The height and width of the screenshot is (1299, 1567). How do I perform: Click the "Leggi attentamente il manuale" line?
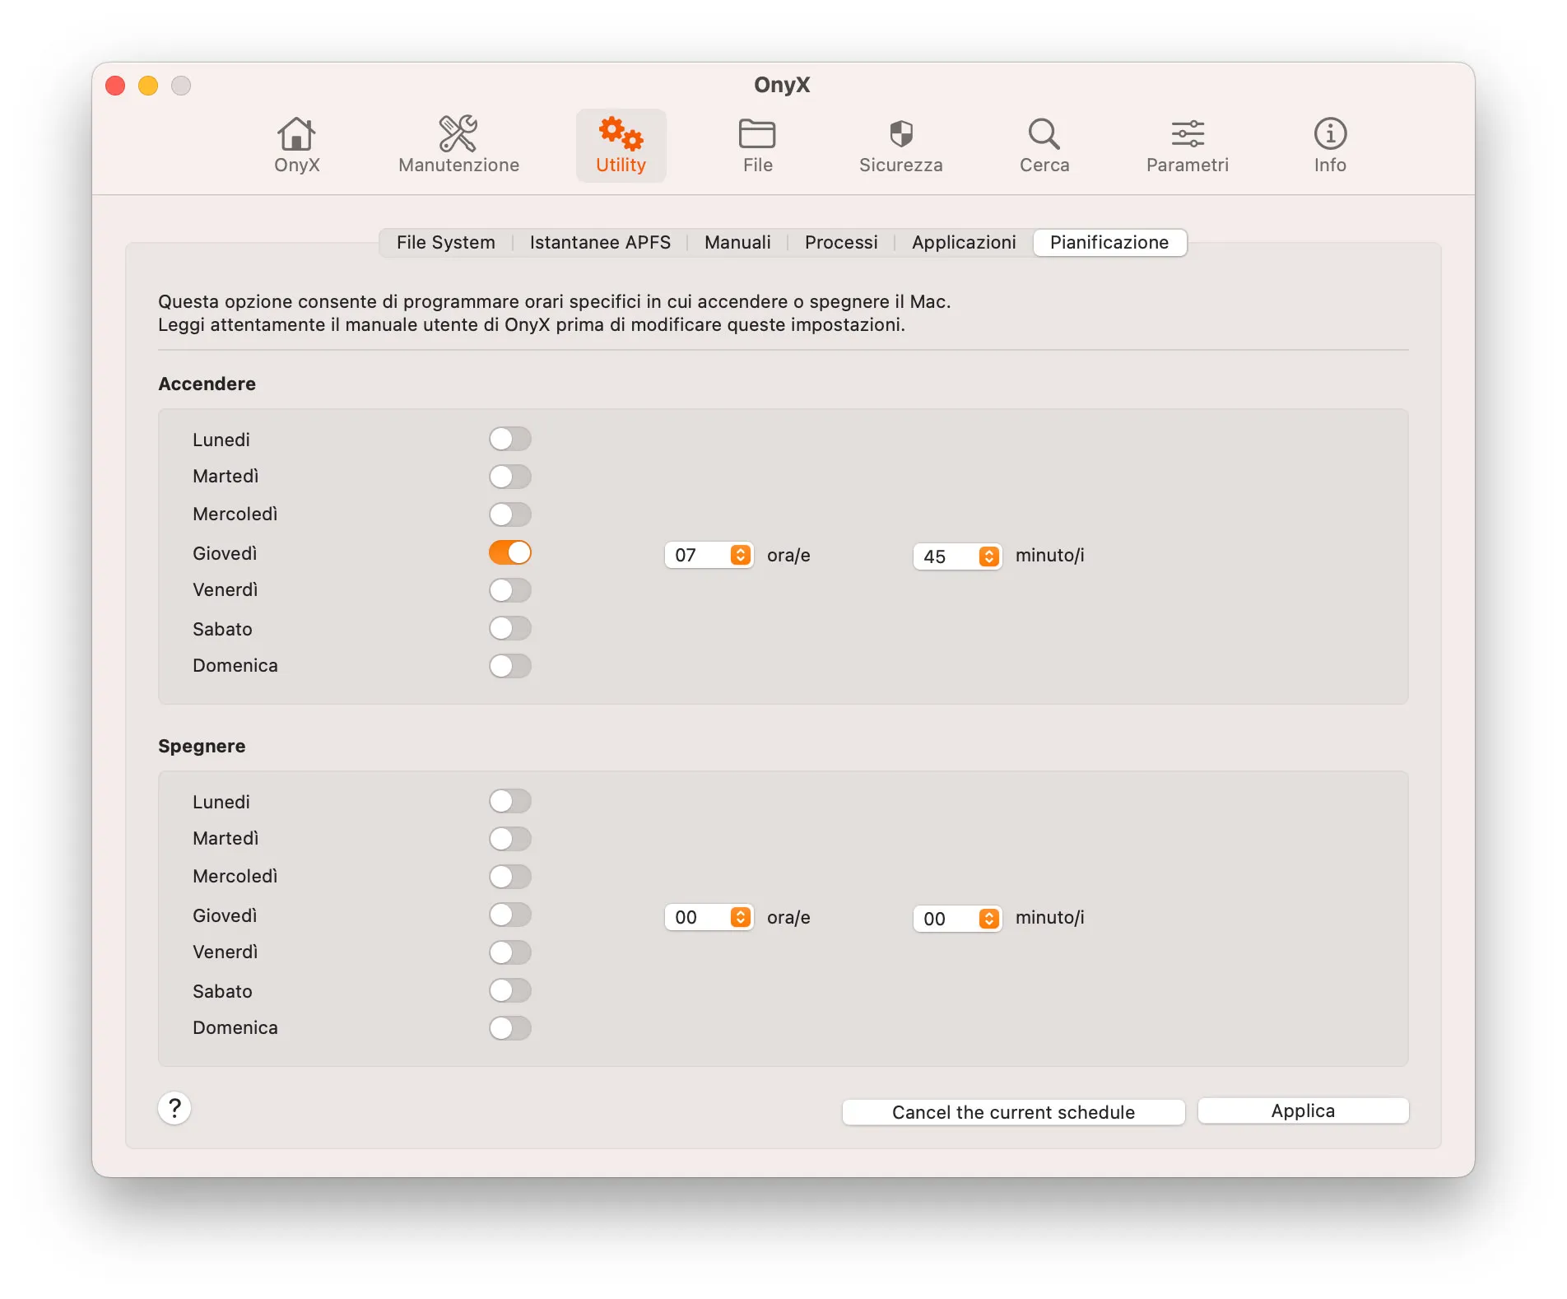[x=532, y=324]
